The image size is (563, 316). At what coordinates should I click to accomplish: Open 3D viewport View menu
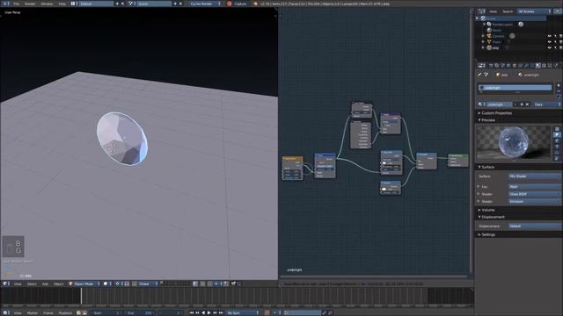tap(18, 284)
